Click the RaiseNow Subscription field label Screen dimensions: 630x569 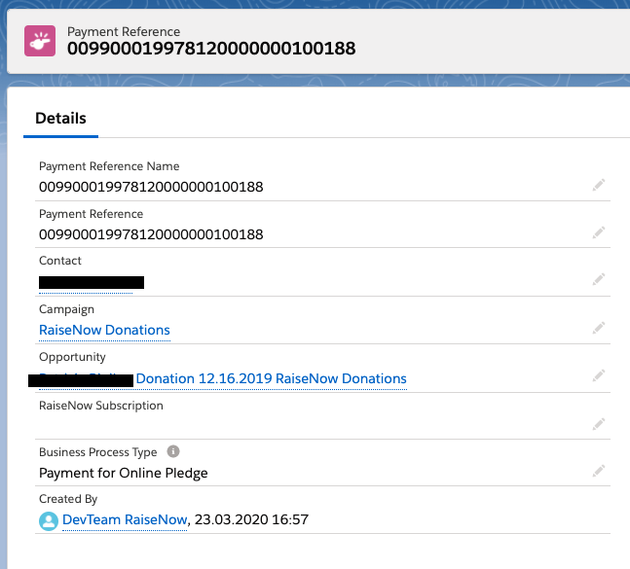pos(101,406)
